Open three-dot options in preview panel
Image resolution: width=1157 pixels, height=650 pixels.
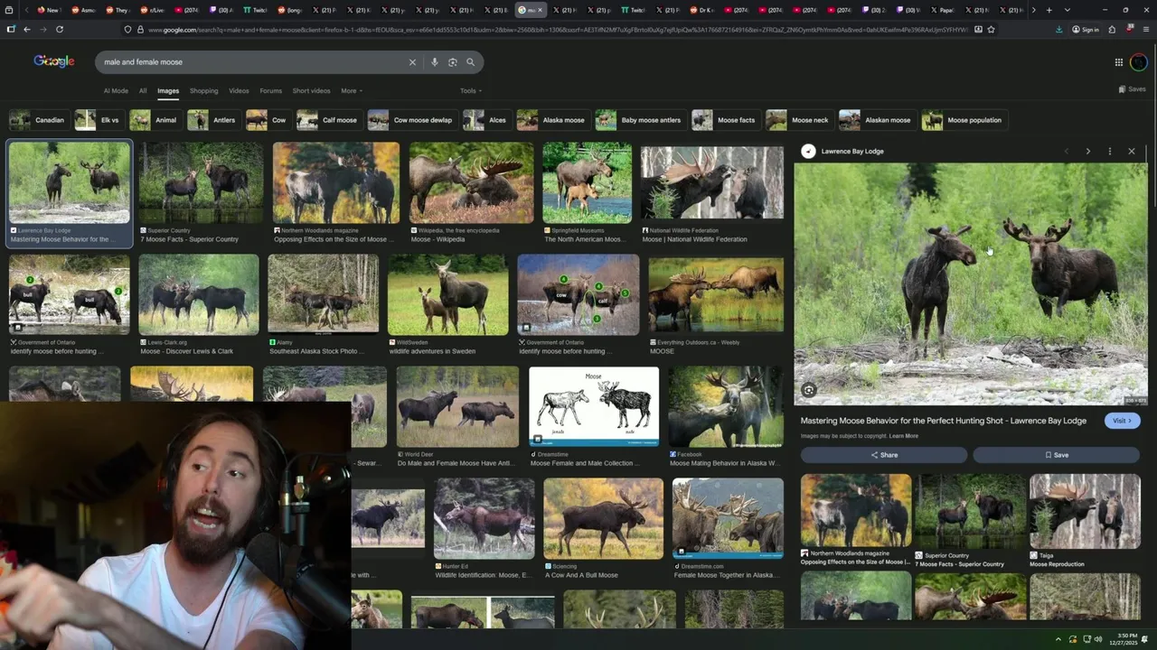pyautogui.click(x=1109, y=152)
